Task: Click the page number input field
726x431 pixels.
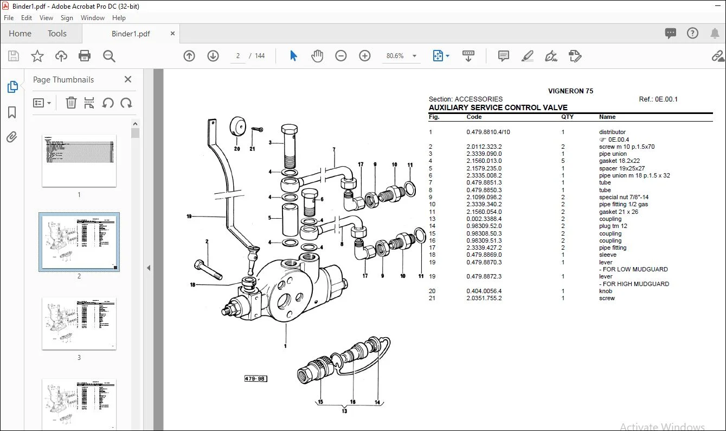Action: [238, 56]
